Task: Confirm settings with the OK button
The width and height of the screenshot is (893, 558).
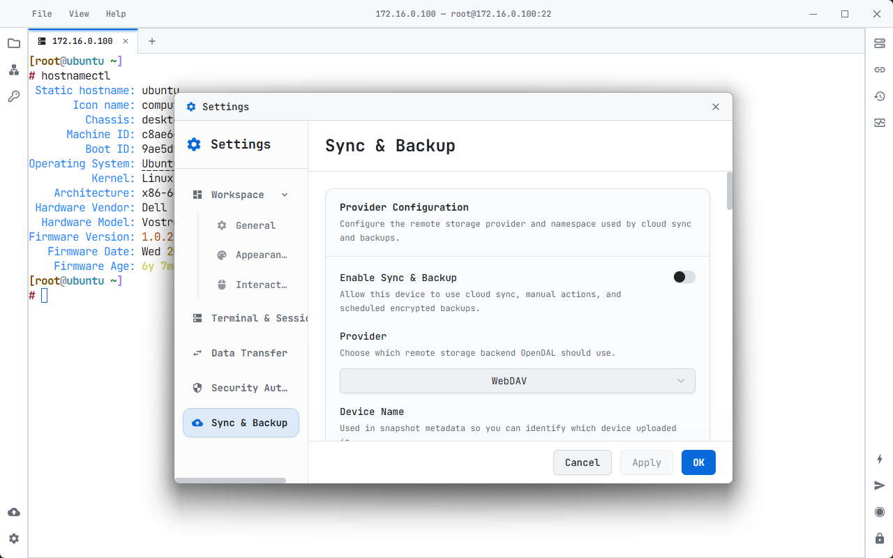Action: pyautogui.click(x=698, y=462)
